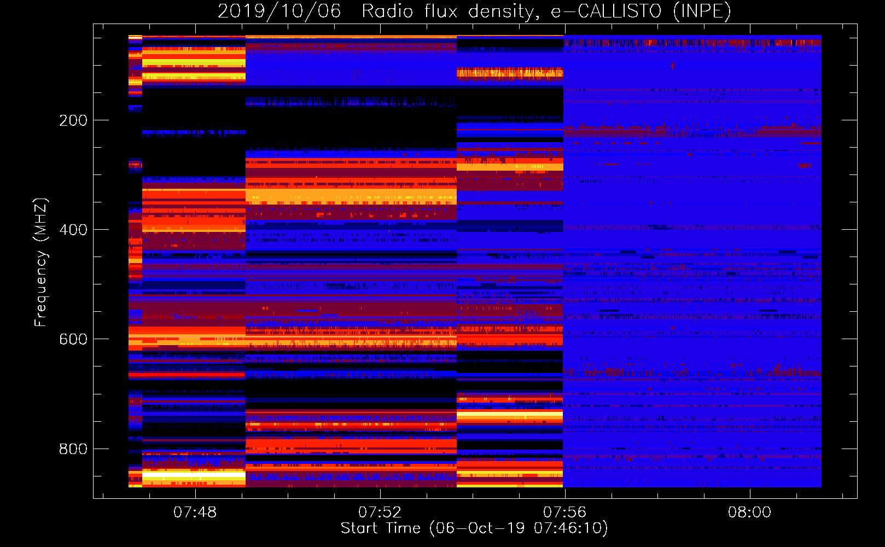Click the 800 frequency tick label
Viewport: 885px width, 547px height.
[73, 449]
